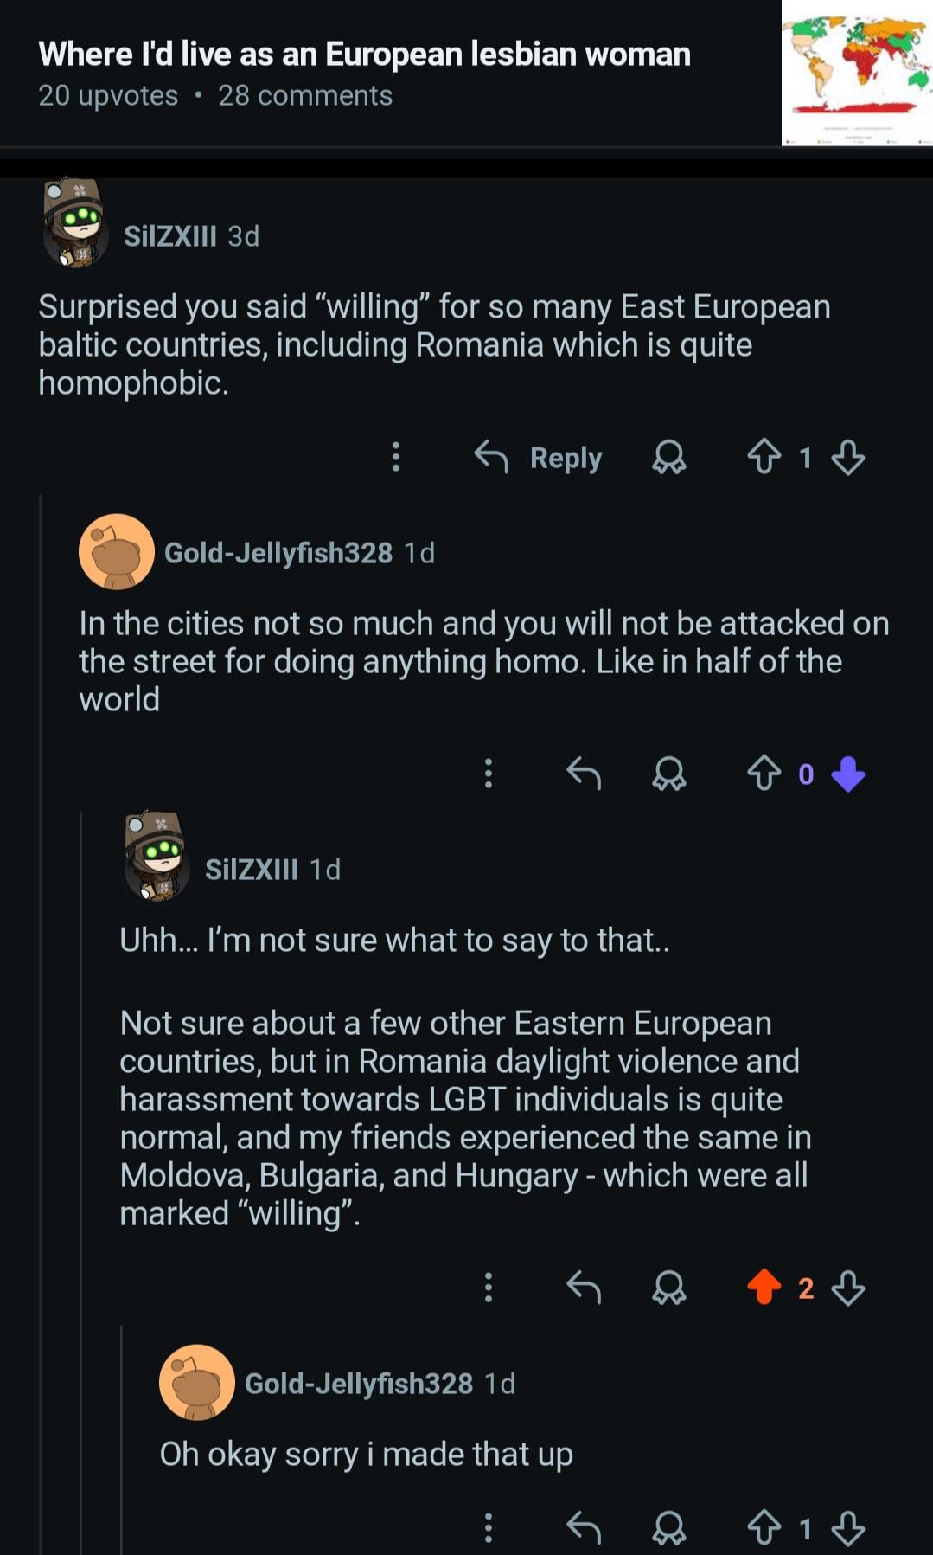Click the reply arrow on Gold-Jellyfish328's cities comment
This screenshot has height=1555, width=933.
coord(584,773)
